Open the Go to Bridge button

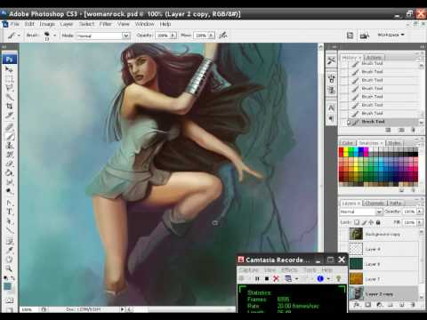[x=364, y=36]
